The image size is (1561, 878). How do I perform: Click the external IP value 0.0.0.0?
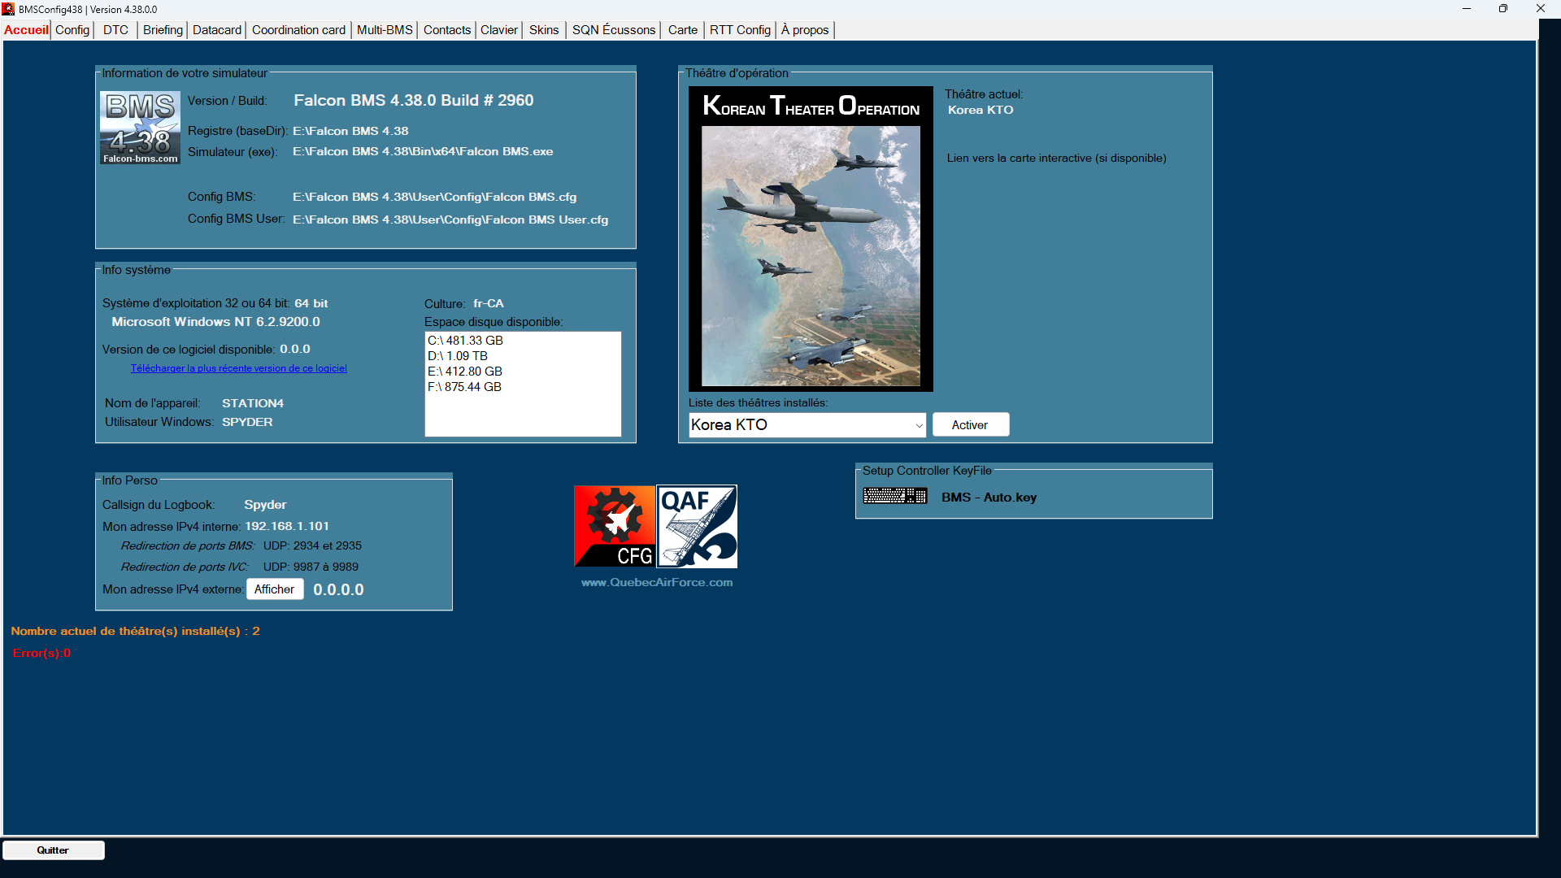pos(338,589)
